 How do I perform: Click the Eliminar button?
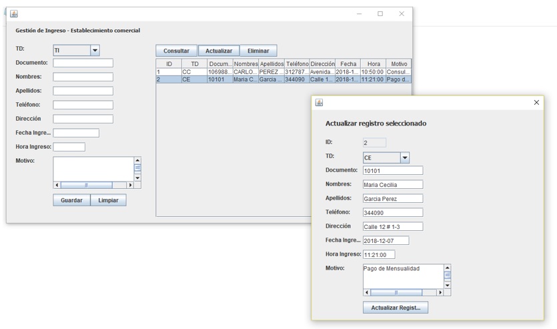258,51
